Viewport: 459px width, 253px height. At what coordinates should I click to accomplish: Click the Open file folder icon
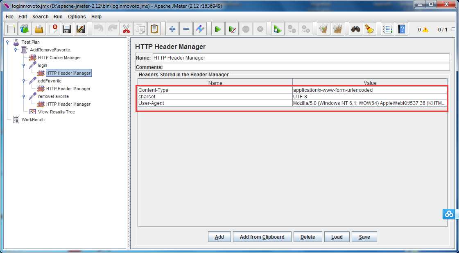point(39,29)
